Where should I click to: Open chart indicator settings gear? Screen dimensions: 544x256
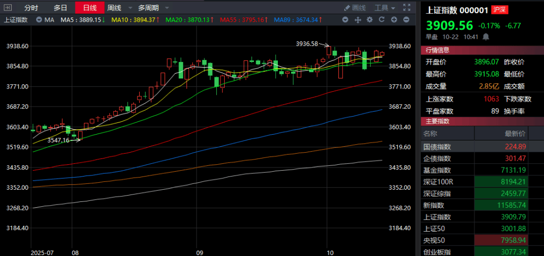point(369,20)
